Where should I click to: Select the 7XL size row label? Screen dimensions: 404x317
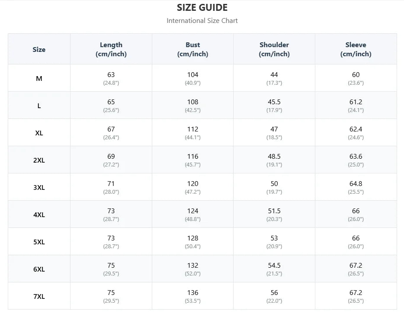pyautogui.click(x=39, y=297)
